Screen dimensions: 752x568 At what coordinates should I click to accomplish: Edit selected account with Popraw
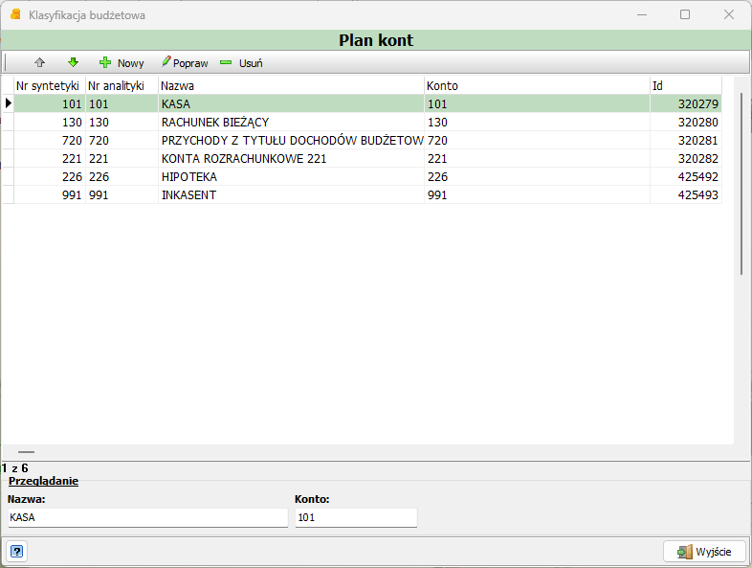[185, 63]
